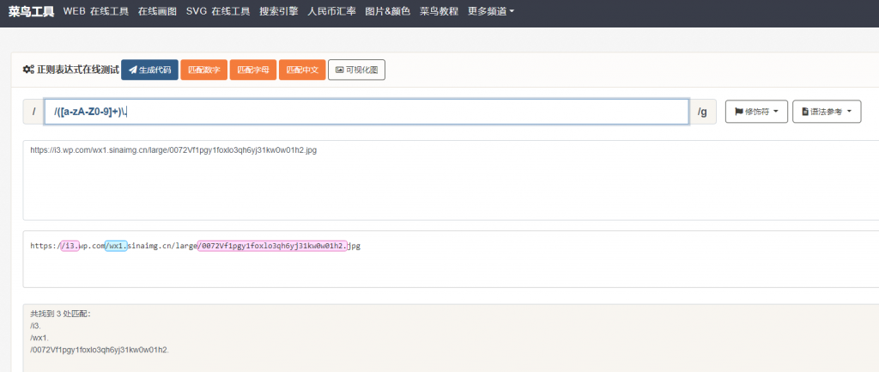Open the 可视化图 view button
Image resolution: width=879 pixels, height=372 pixels.
pos(356,70)
